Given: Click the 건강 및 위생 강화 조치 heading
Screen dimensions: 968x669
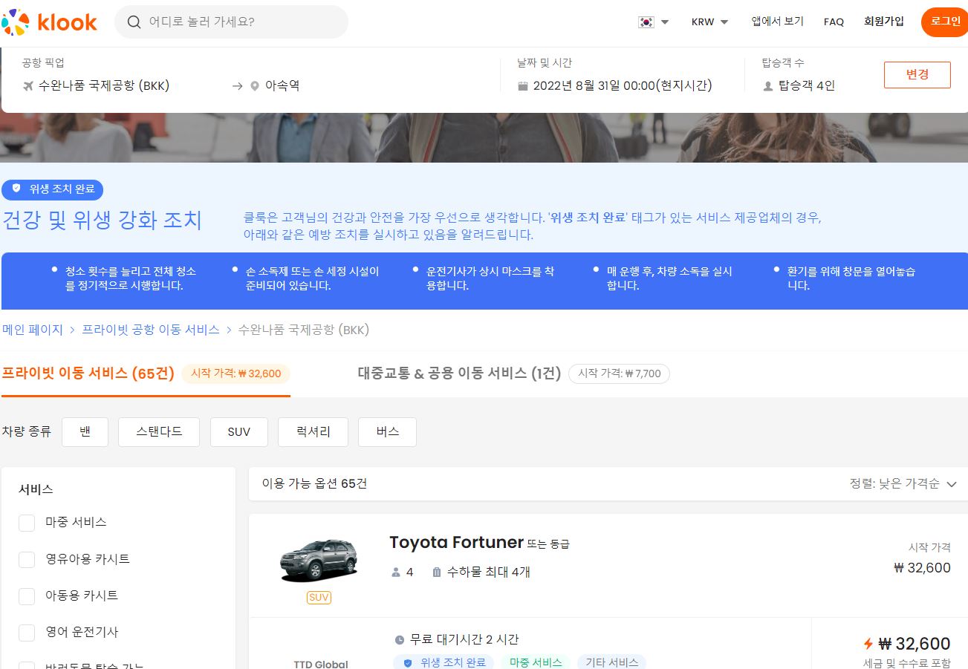Looking at the screenshot, I should click(x=102, y=221).
